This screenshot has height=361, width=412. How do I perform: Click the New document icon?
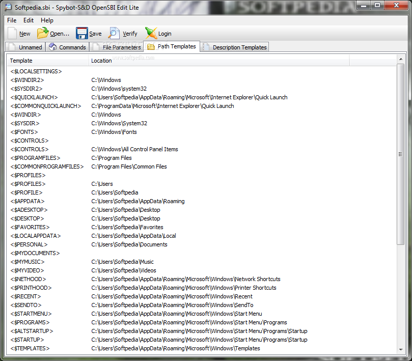[12, 34]
